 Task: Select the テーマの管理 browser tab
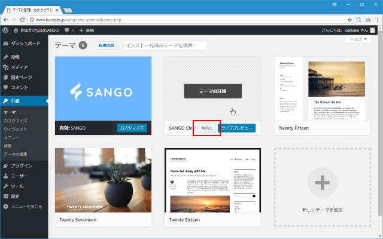(x=32, y=10)
